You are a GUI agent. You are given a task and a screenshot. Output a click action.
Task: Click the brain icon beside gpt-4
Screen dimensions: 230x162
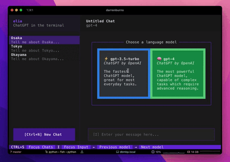pos(159,59)
